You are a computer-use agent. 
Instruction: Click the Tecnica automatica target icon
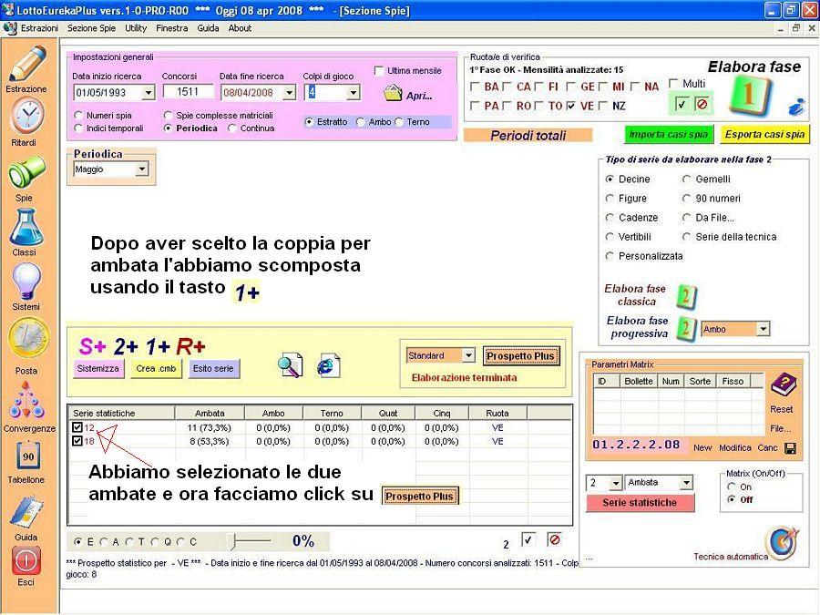[x=783, y=542]
